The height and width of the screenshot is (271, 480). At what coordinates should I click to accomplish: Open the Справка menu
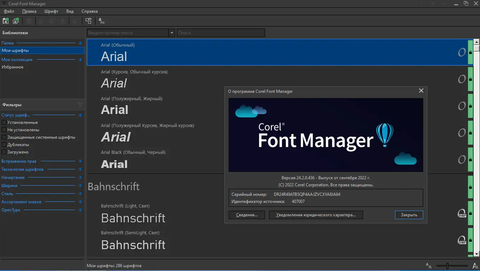[90, 11]
